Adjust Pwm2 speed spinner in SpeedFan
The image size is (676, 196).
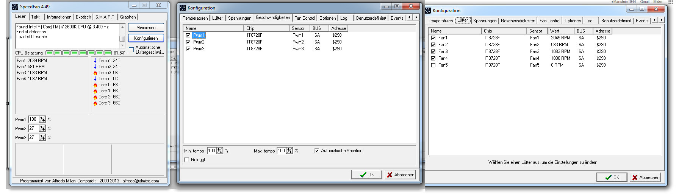pos(42,128)
